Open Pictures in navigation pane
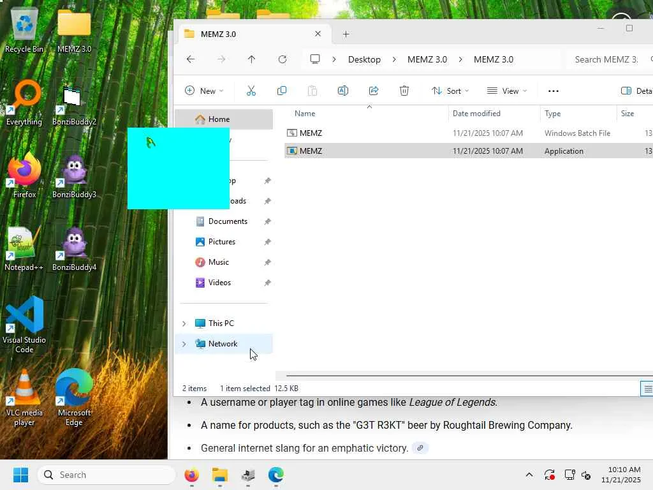The height and width of the screenshot is (490, 653). (x=221, y=242)
